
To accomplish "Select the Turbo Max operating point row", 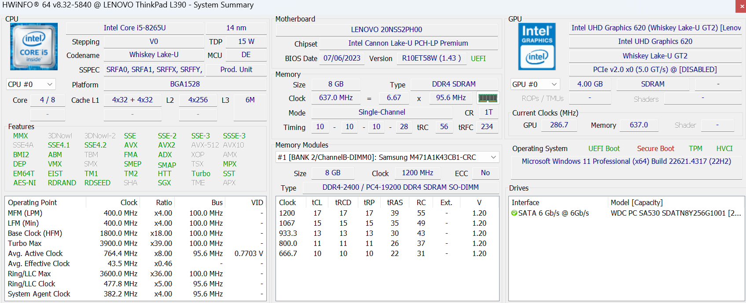I will click(25, 243).
